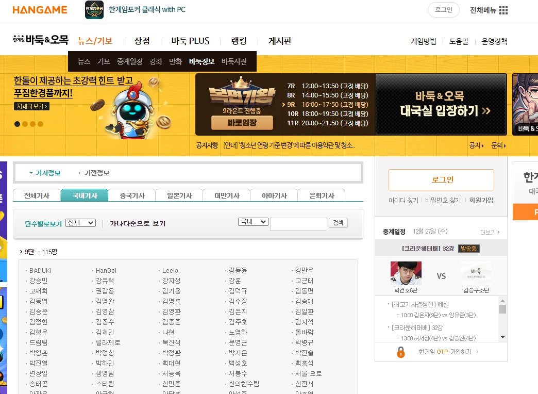Switch to 중국기사 tab
This screenshot has height=394, width=538.
point(132,195)
